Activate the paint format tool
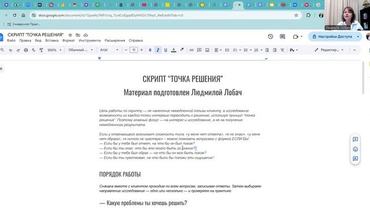Viewport: 370px width, 208px height. (41, 50)
